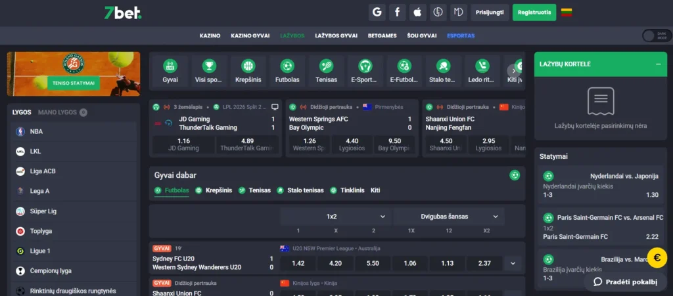Image resolution: width=673 pixels, height=296 pixels.
Task: Open the Kazino menu item
Action: (210, 35)
